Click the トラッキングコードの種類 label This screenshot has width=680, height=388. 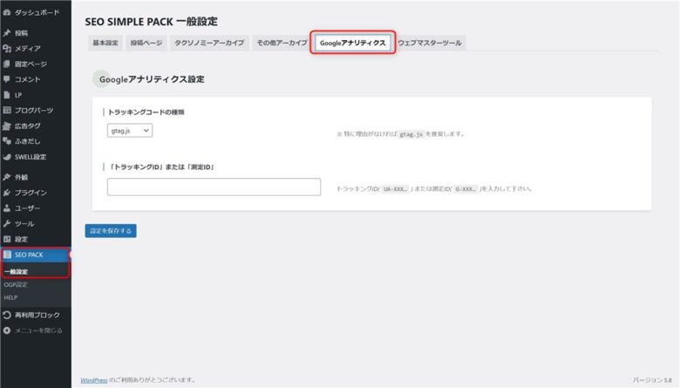coord(146,112)
